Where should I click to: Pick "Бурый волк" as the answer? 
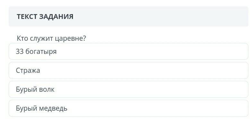128,89
